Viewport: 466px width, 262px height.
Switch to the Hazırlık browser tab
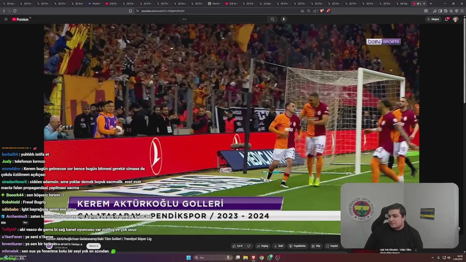(x=214, y=4)
